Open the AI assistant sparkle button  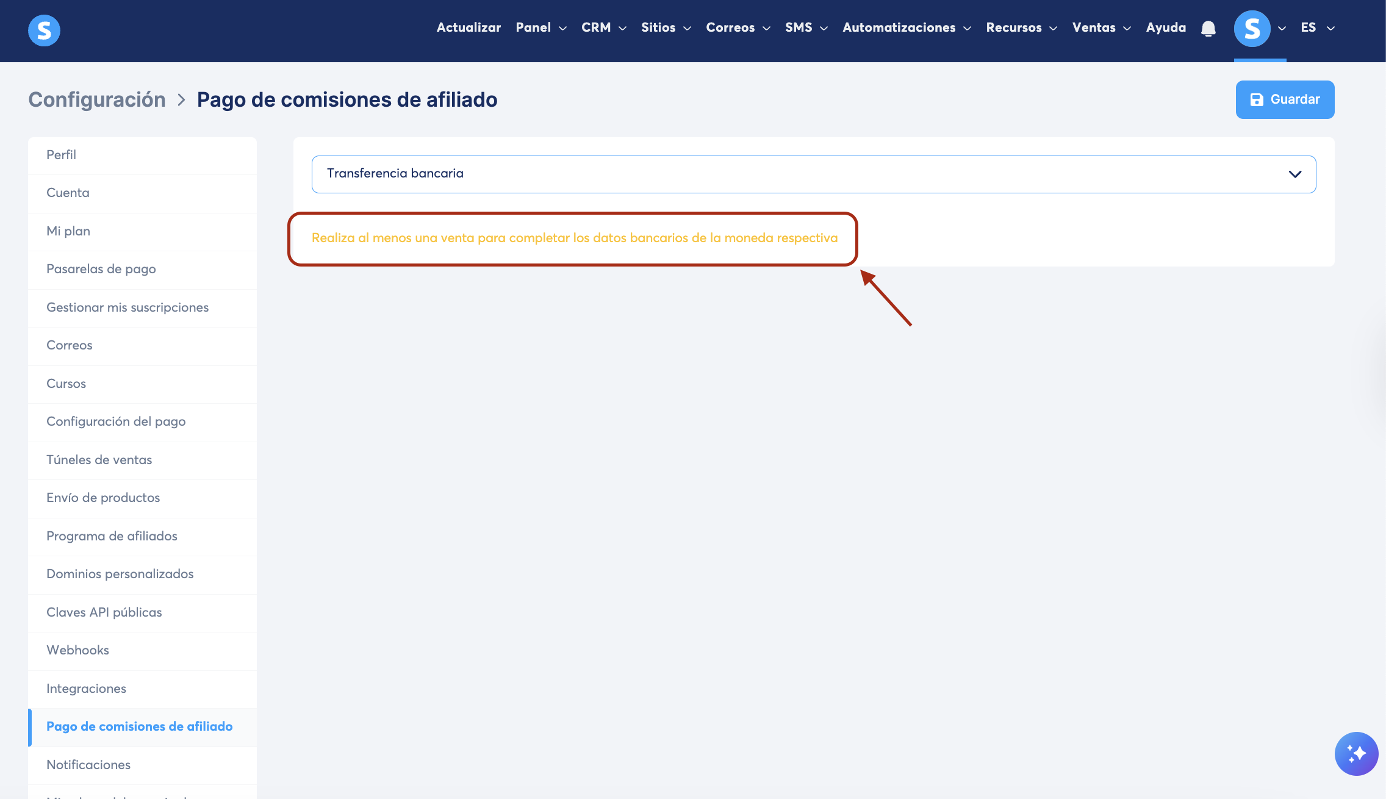tap(1355, 753)
